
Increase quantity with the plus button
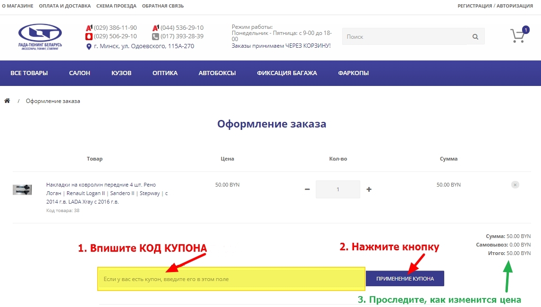[x=369, y=189]
